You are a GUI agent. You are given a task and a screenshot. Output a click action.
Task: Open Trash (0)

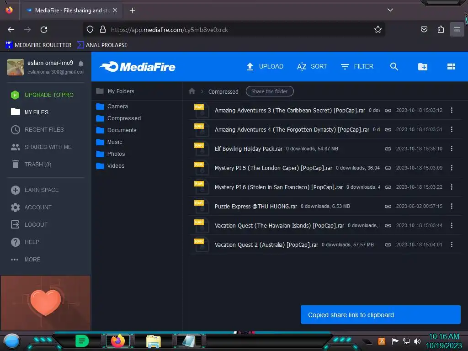pos(32,164)
